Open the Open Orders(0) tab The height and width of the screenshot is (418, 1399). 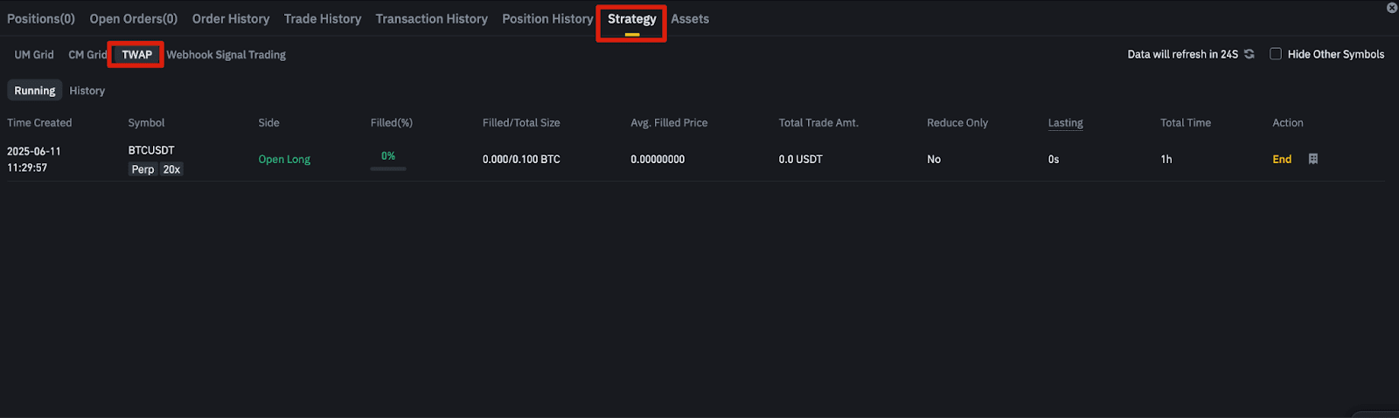pos(134,18)
